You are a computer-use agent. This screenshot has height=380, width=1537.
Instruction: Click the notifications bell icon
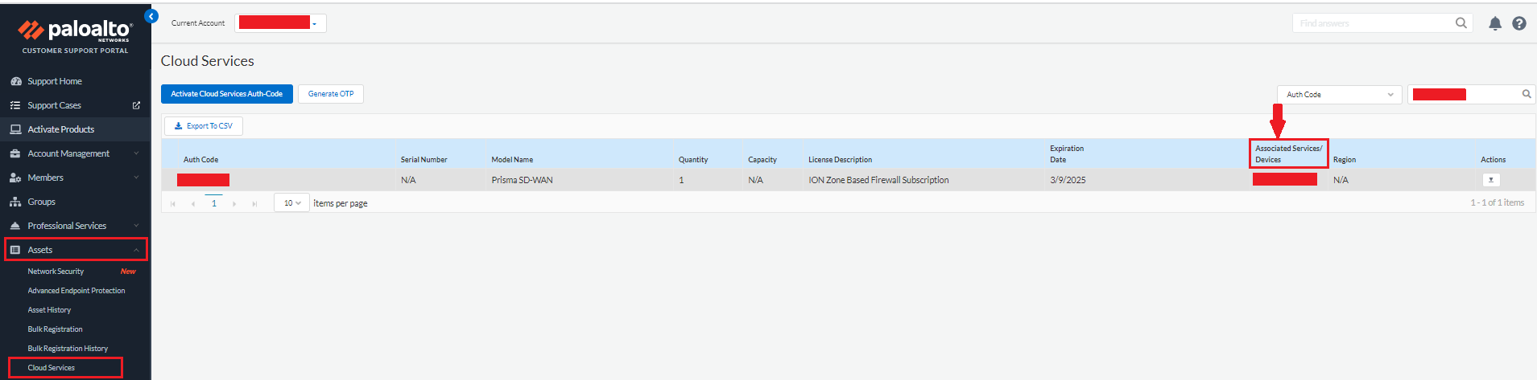coord(1495,23)
